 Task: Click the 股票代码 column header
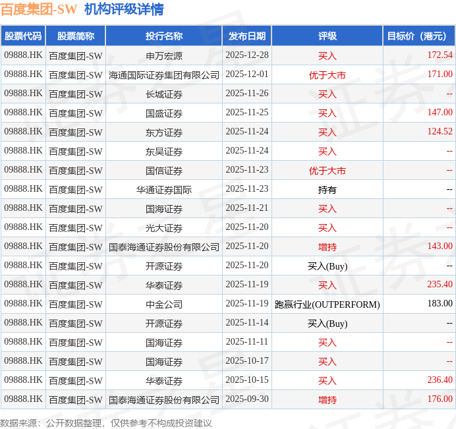point(23,36)
